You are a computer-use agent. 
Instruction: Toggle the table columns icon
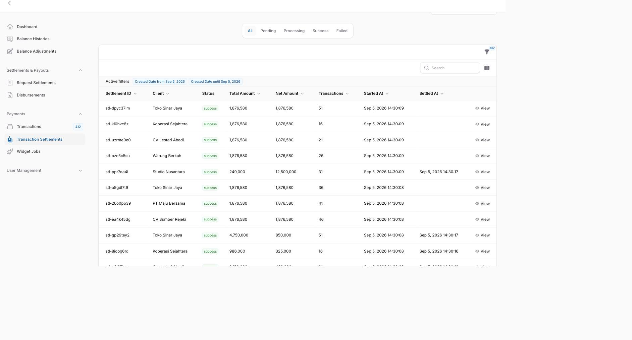point(487,68)
